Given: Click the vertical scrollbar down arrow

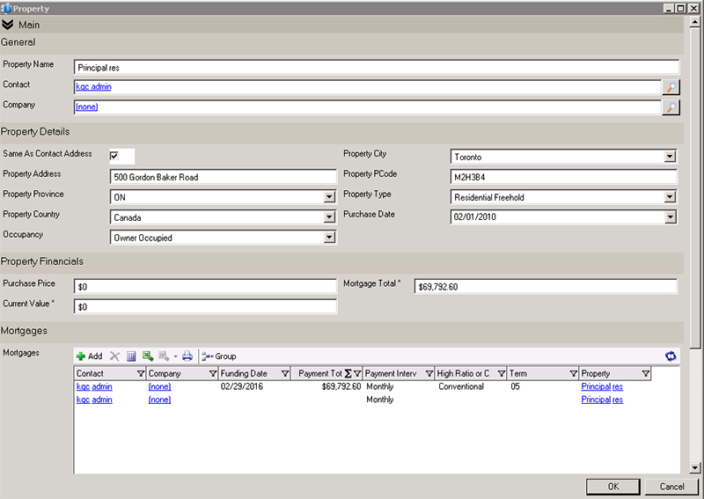Looking at the screenshot, I should 695,468.
